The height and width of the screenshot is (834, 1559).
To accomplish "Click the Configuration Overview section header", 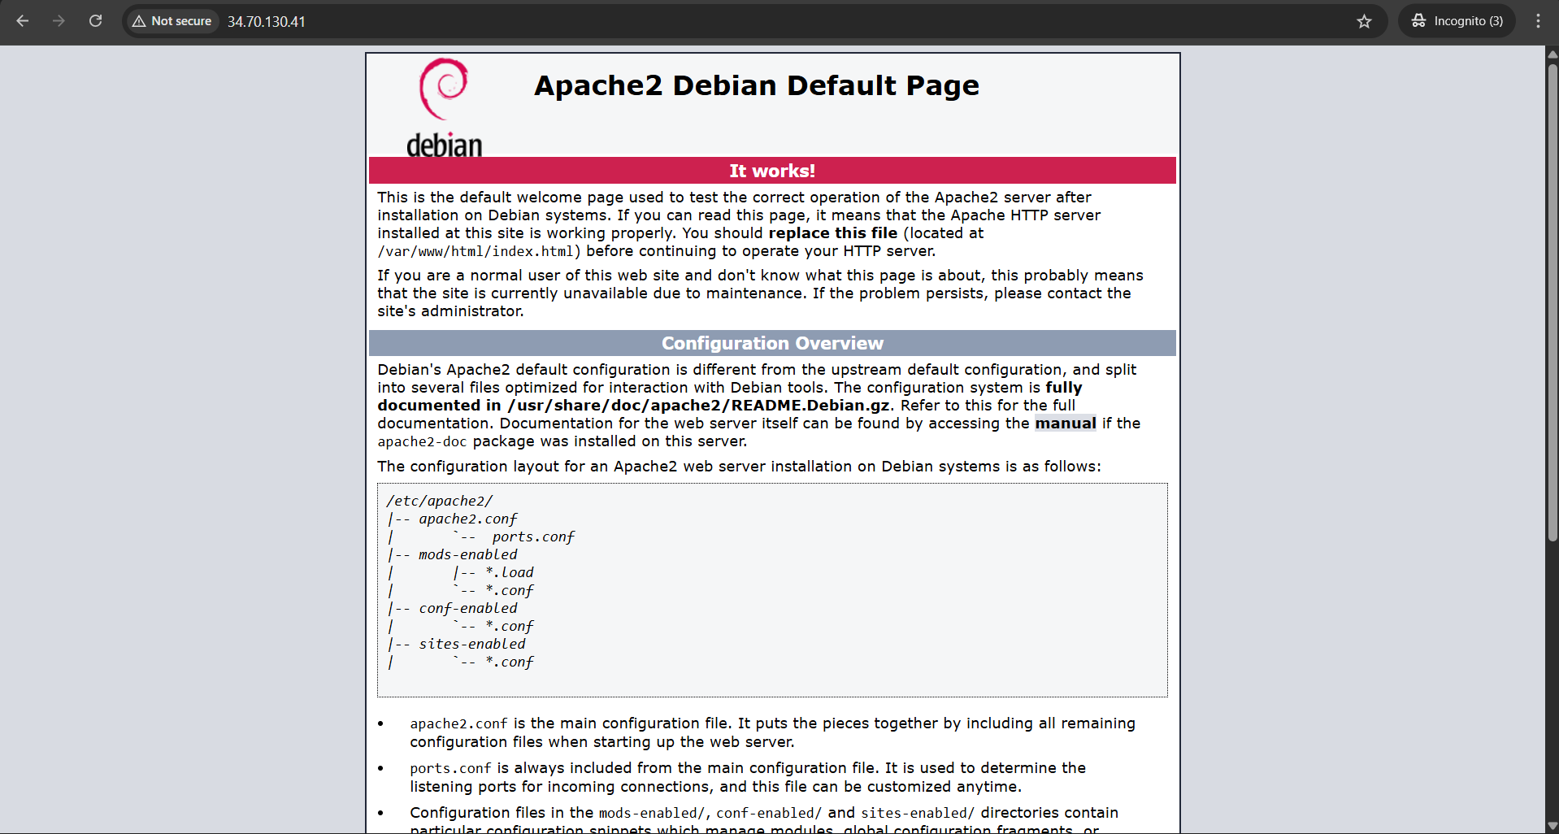I will pyautogui.click(x=772, y=343).
